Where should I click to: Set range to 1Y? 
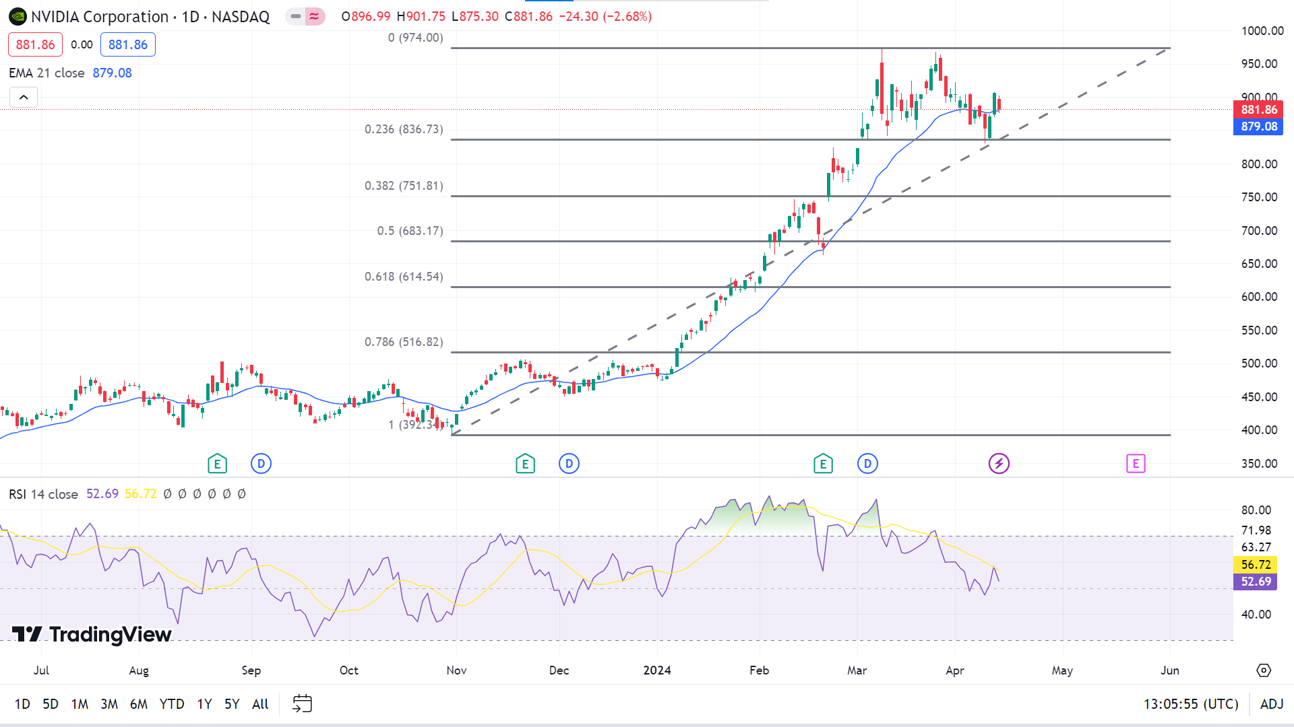click(x=204, y=704)
